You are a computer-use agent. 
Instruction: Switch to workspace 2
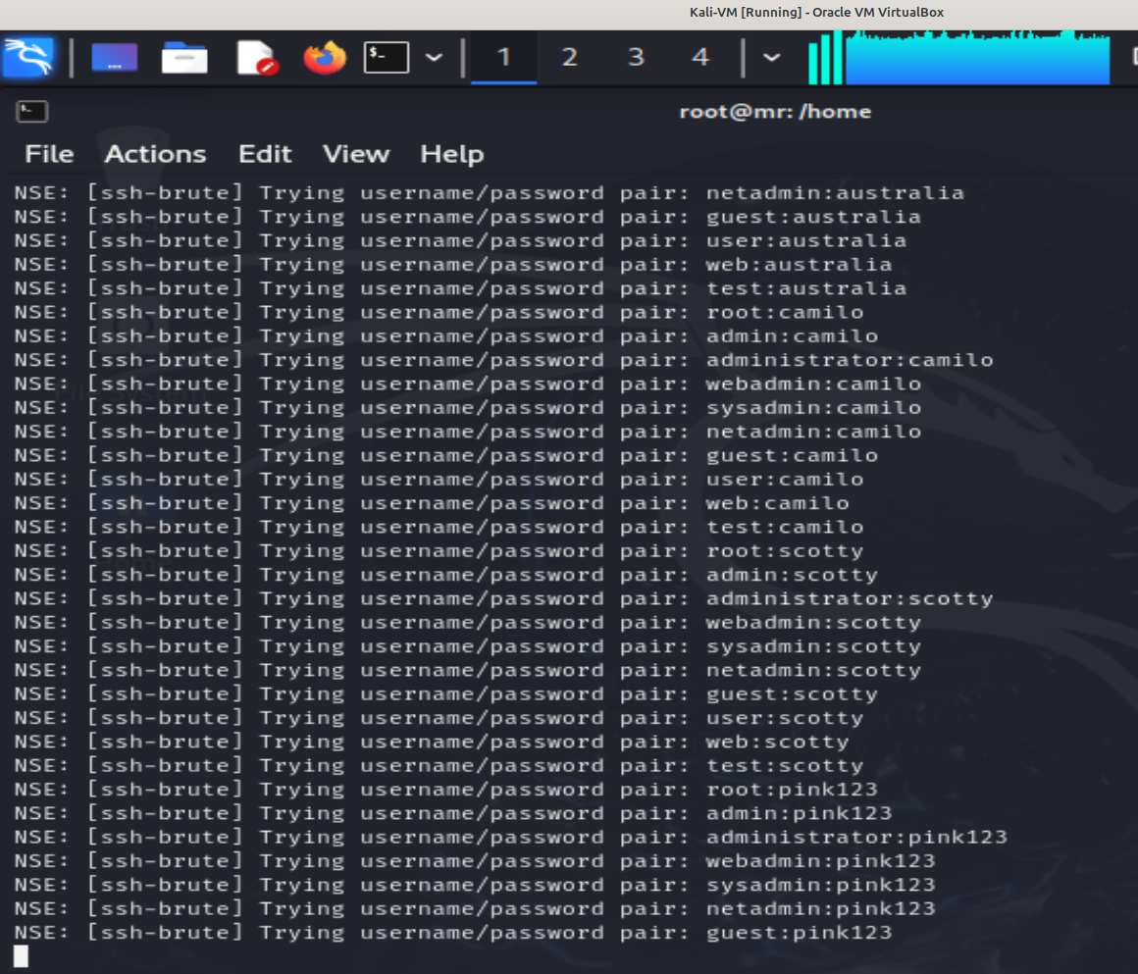(570, 57)
